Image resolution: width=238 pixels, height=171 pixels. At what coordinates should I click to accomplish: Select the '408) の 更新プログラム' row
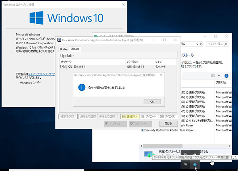[206, 102]
